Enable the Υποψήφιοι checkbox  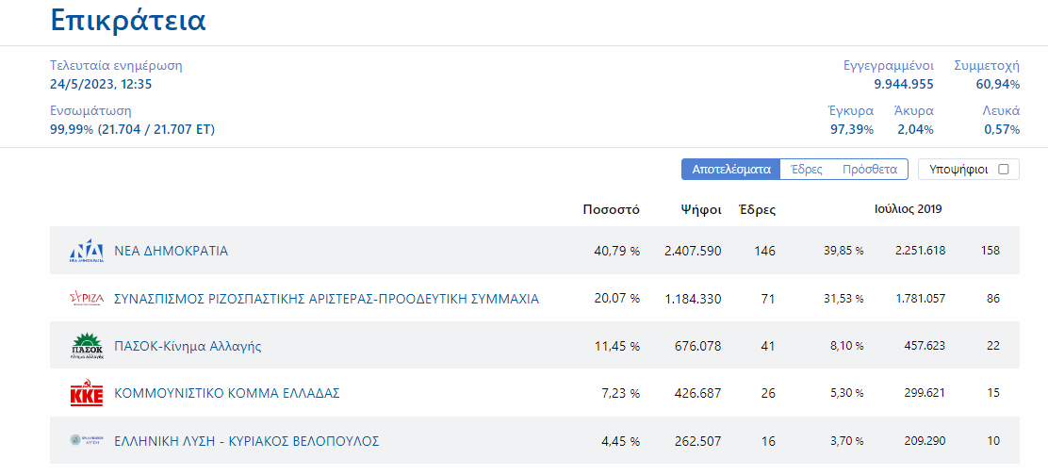click(x=1003, y=170)
